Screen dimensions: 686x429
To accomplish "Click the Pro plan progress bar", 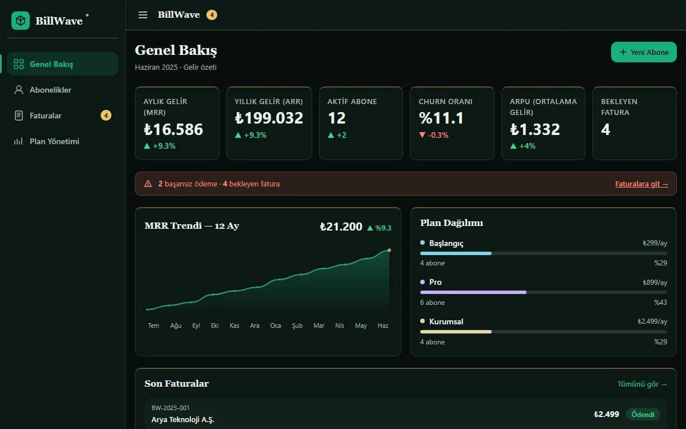I will (x=544, y=292).
